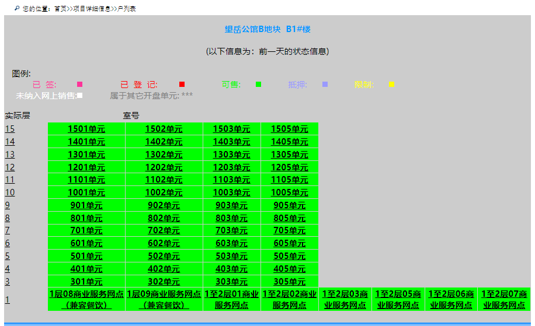Select unit 705单元
Screen dimensions: 535x326
pyautogui.click(x=290, y=230)
